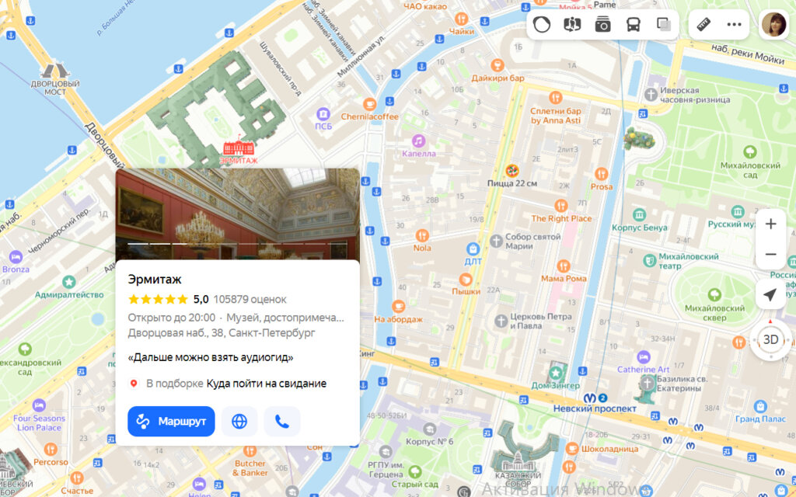Zoom in with the plus button

point(770,224)
